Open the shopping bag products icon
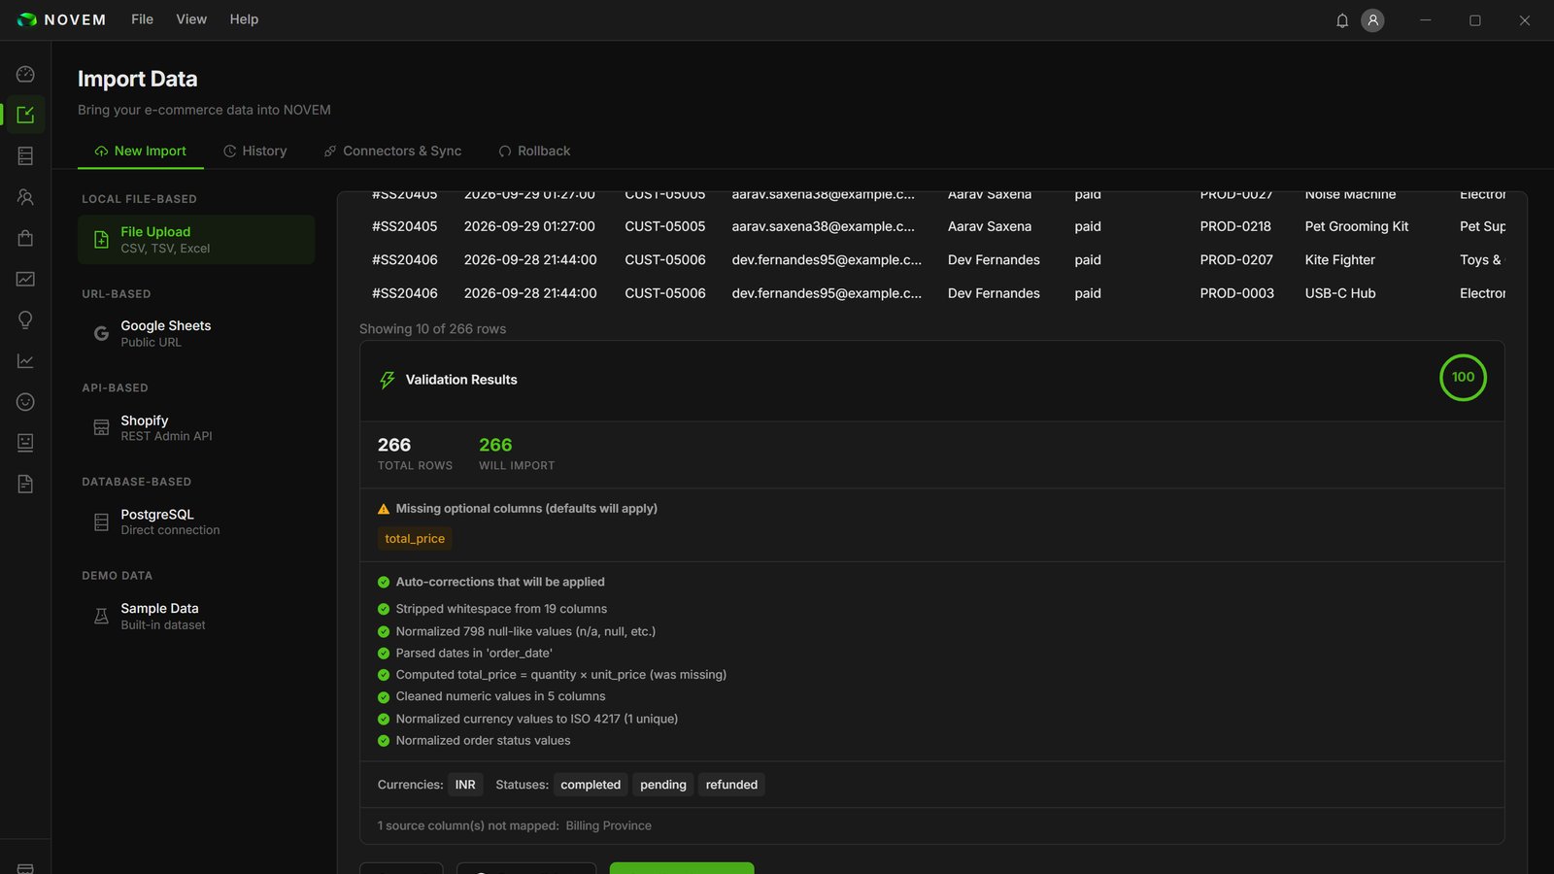The image size is (1554, 874). point(25,238)
